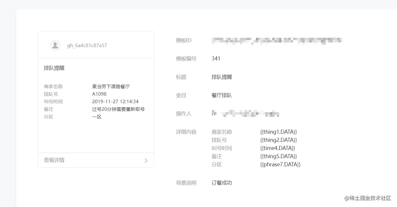Select the {{thing1.DATA}} placeholder
Screen dimensions: 397x207
(x=279, y=132)
